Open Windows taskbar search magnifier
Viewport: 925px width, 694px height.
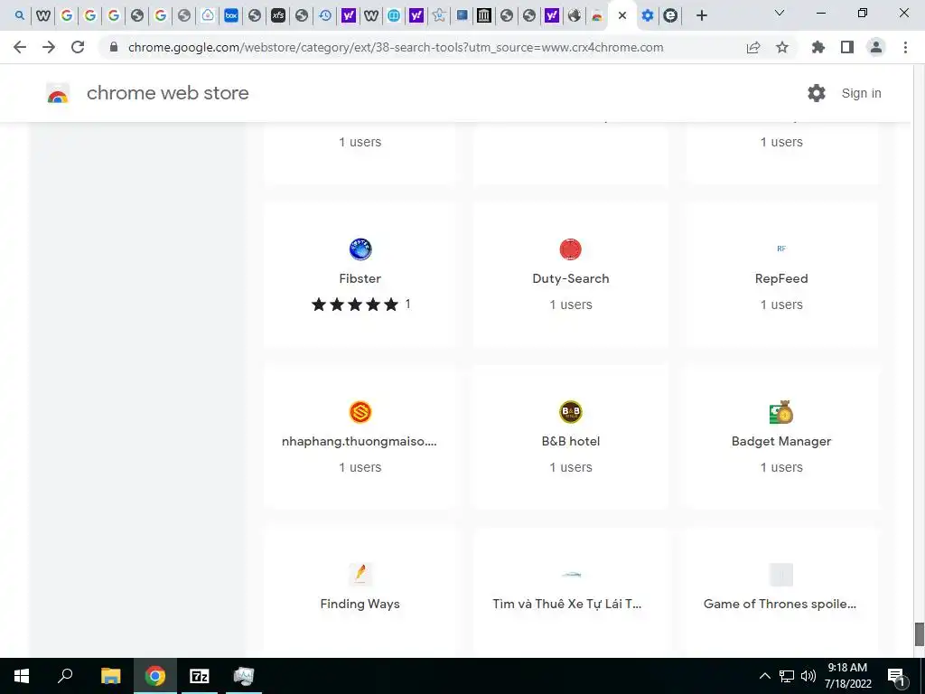65,676
